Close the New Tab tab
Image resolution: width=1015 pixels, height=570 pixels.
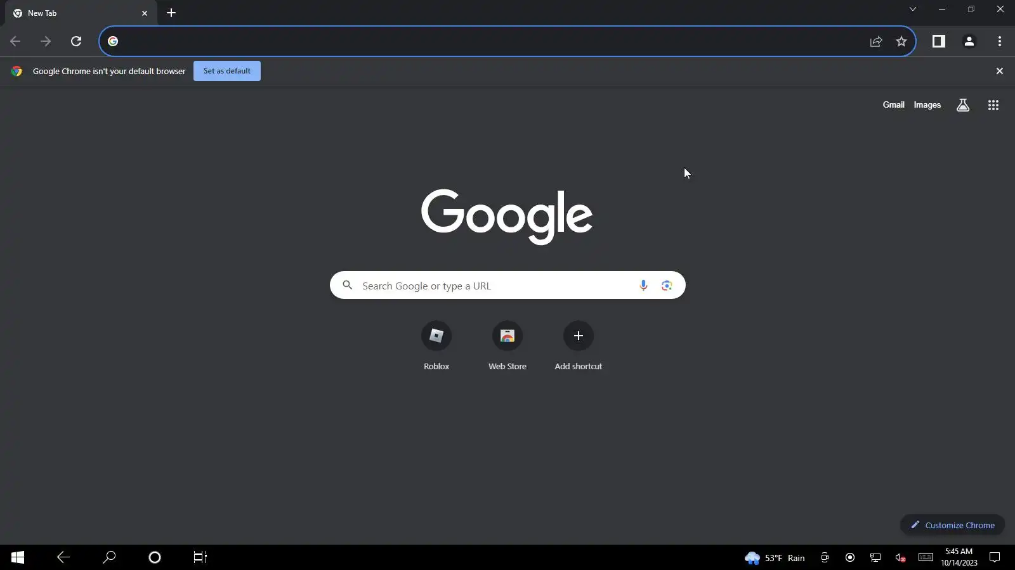click(145, 13)
